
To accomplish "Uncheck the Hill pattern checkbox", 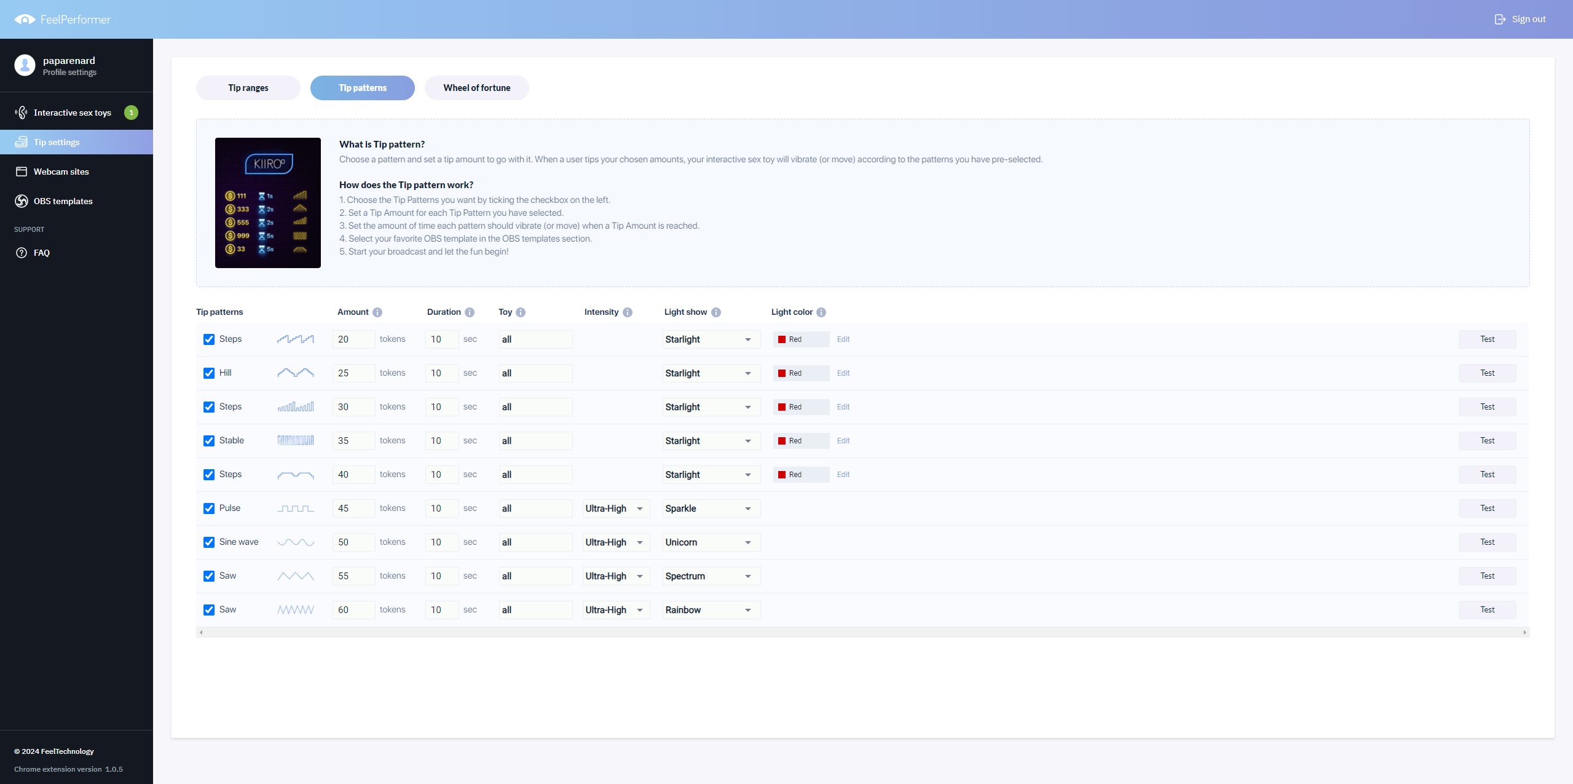I will (x=209, y=373).
